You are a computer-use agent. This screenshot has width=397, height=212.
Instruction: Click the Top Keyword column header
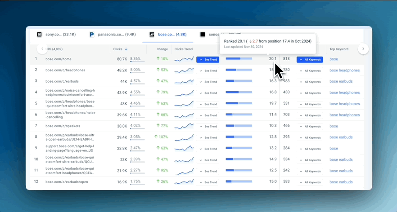pos(339,49)
